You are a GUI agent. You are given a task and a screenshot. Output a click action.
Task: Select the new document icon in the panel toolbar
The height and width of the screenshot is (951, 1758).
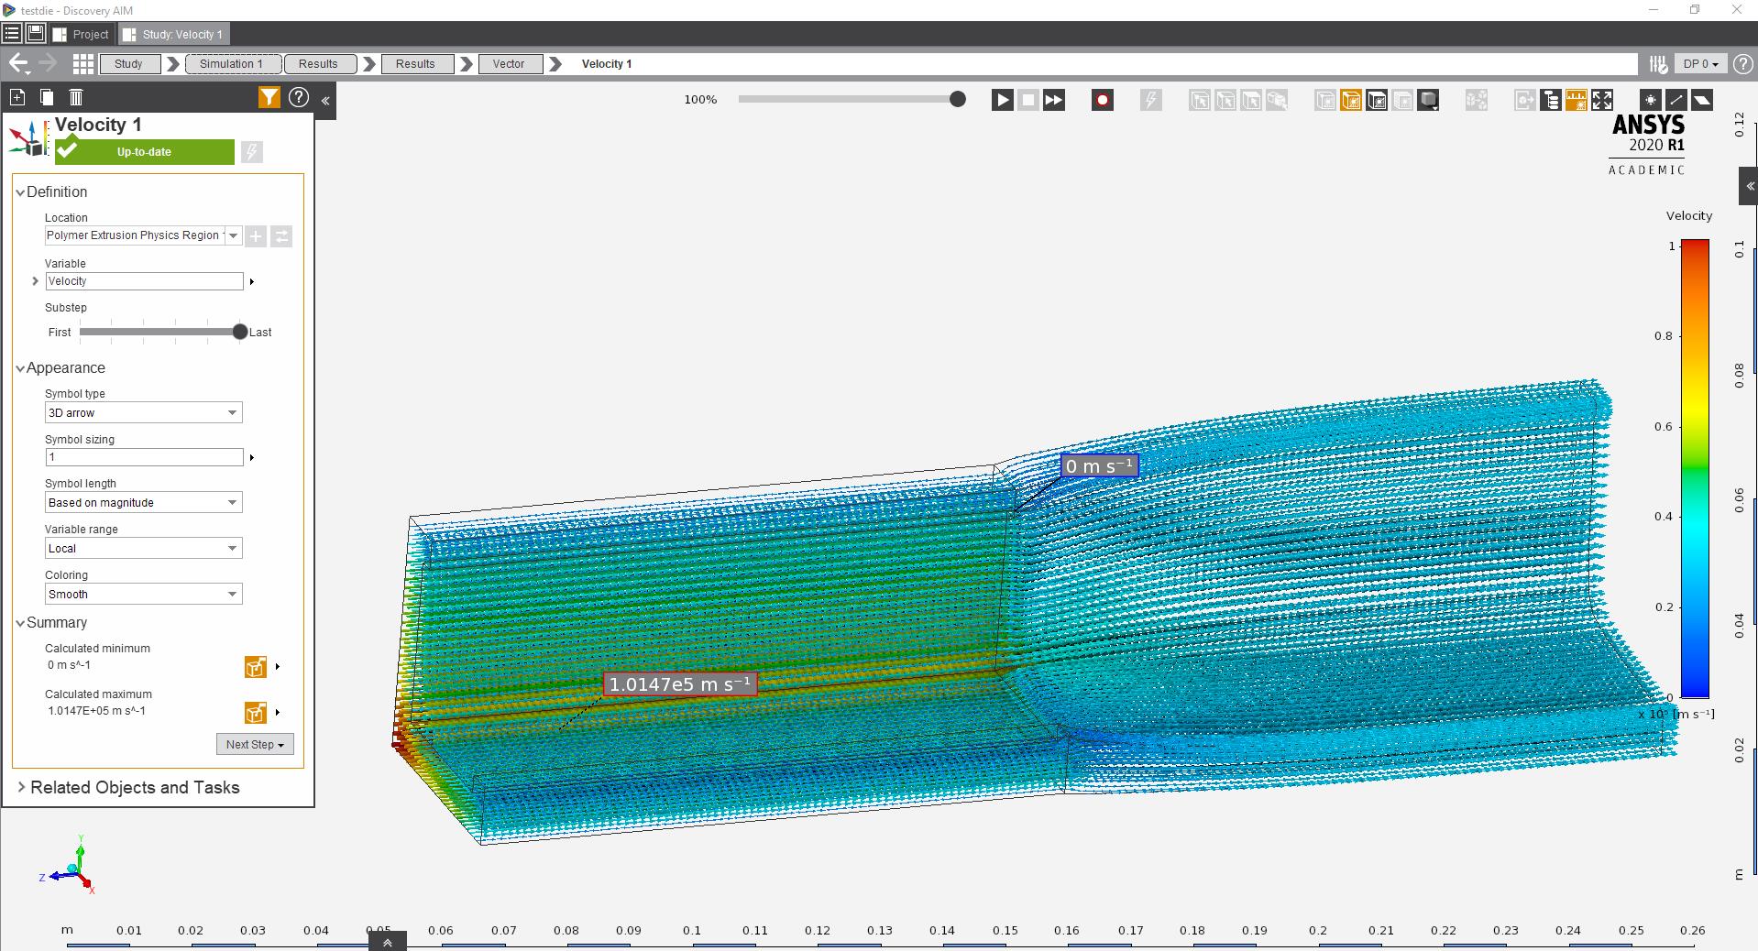16,96
